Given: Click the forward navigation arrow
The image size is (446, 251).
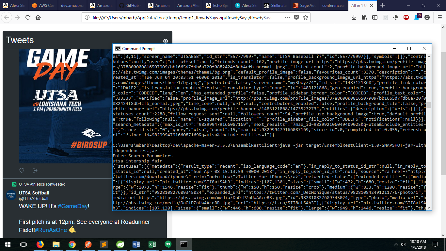Looking at the screenshot, I should click(x=17, y=17).
